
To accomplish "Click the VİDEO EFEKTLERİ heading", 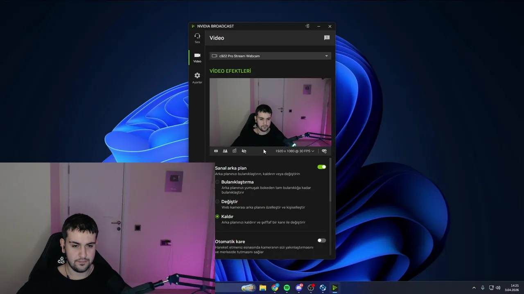I will (230, 71).
